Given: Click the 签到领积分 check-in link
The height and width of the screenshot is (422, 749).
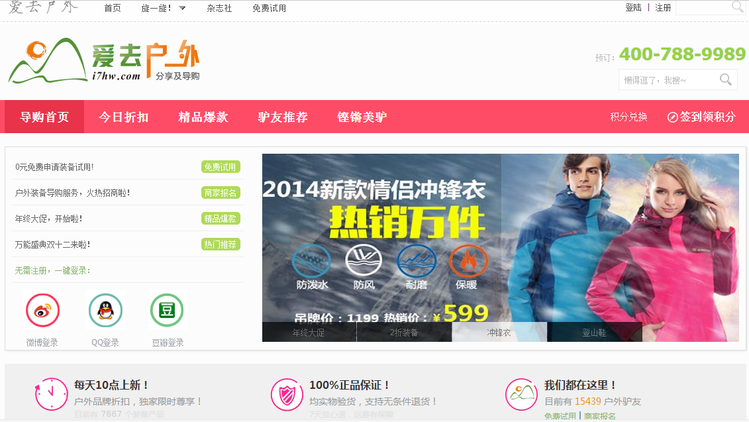Looking at the screenshot, I should pos(701,117).
